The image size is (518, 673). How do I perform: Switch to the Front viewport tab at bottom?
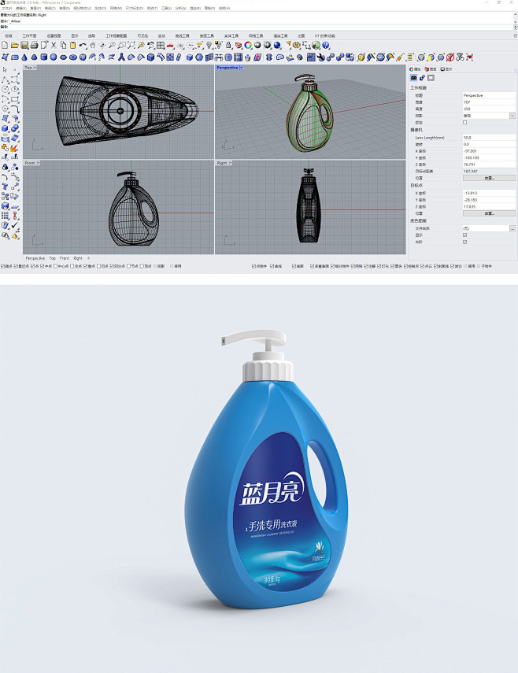(65, 257)
